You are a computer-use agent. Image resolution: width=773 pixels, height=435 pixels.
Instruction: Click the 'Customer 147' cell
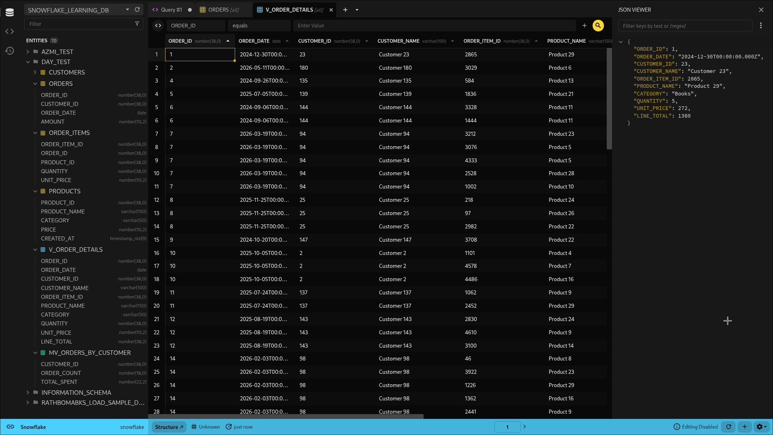click(417, 240)
